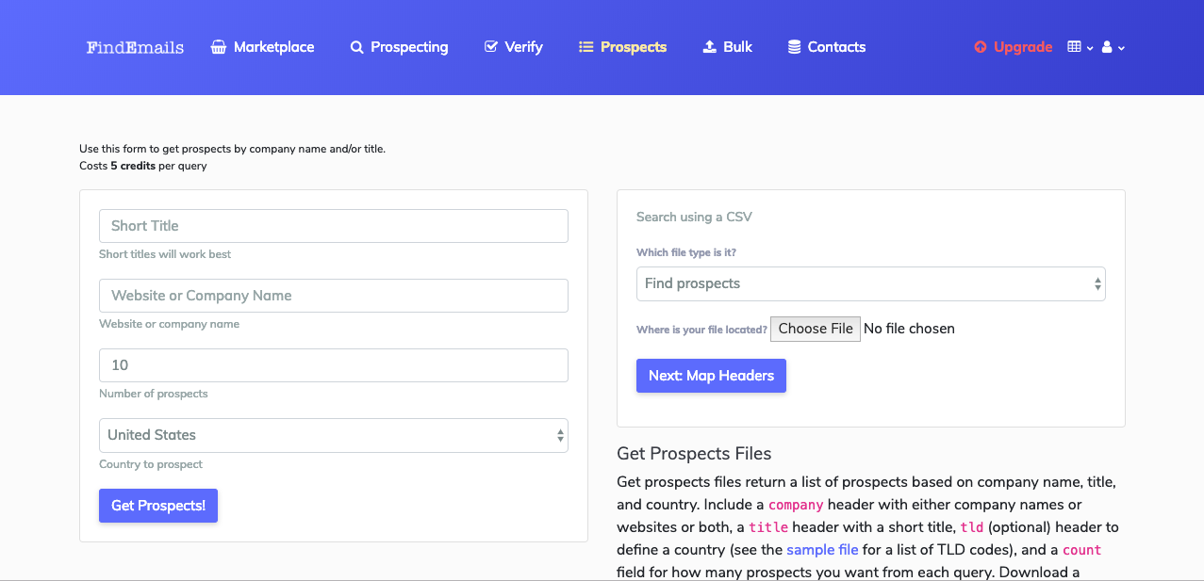This screenshot has width=1204, height=581.
Task: Click Next: Map Headers button
Action: (711, 376)
